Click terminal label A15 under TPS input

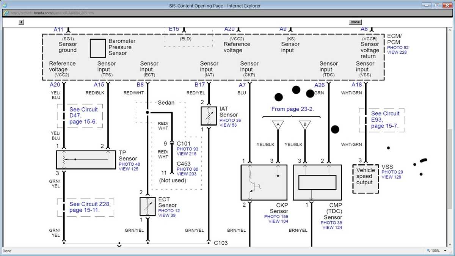coord(99,85)
